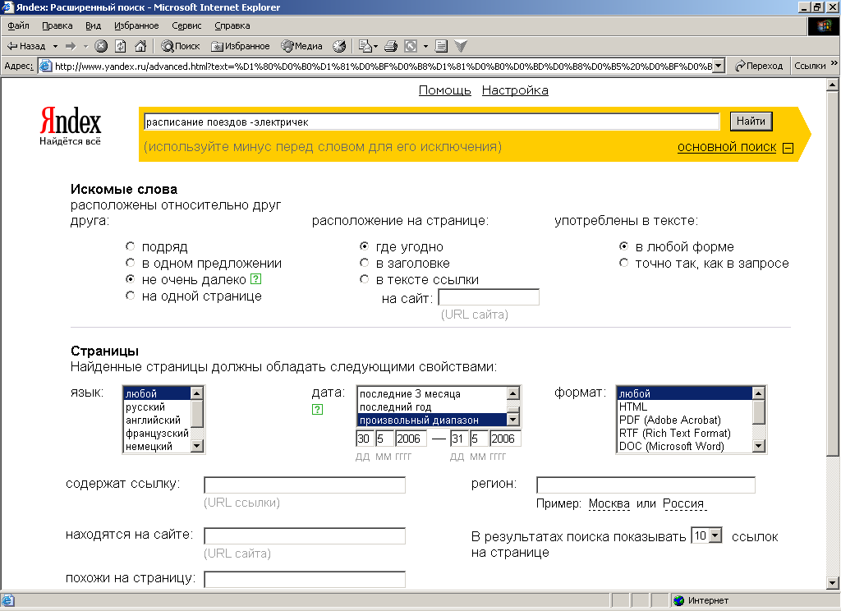Expand the Ссылки links toolbar chevron

coord(834,63)
